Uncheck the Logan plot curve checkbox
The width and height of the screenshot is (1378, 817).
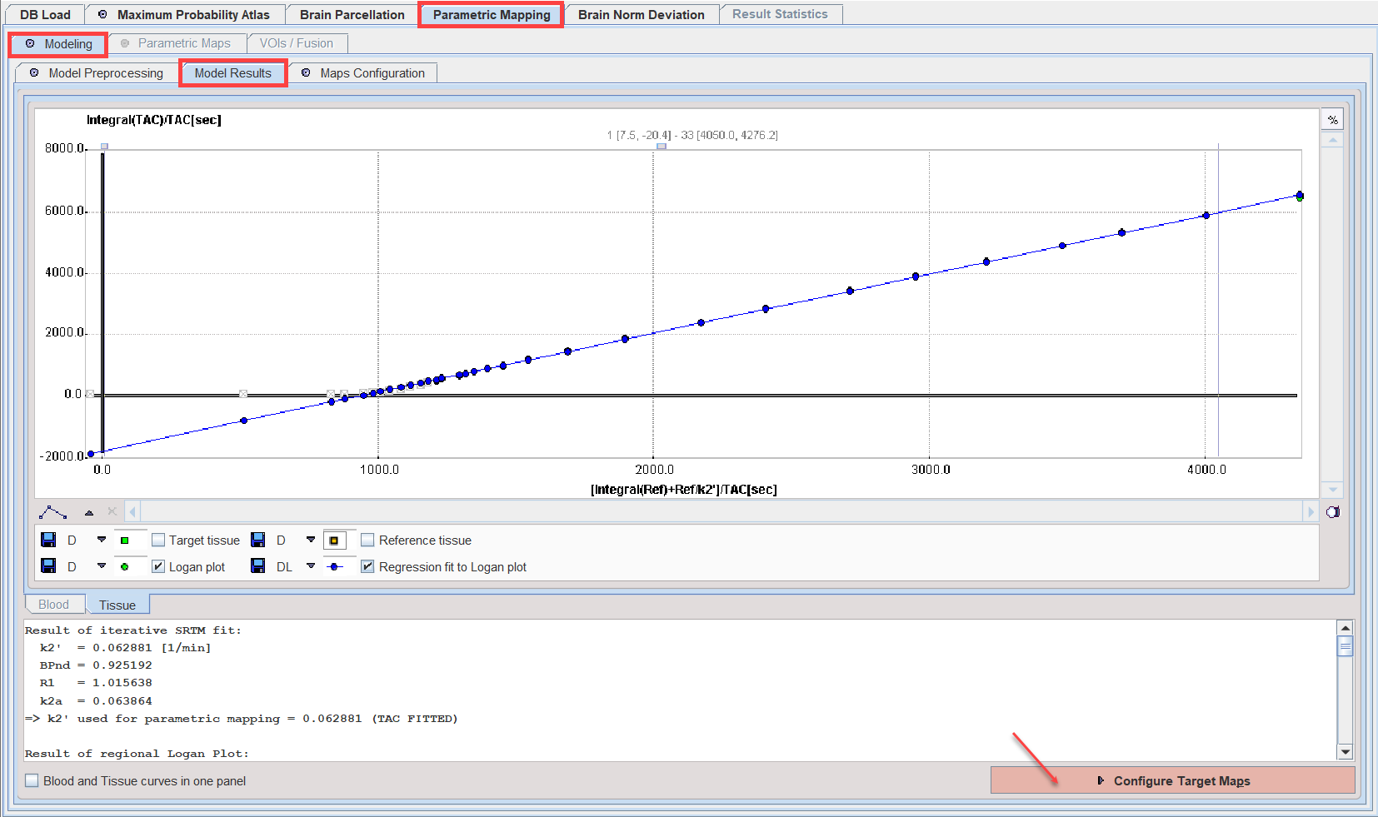158,566
